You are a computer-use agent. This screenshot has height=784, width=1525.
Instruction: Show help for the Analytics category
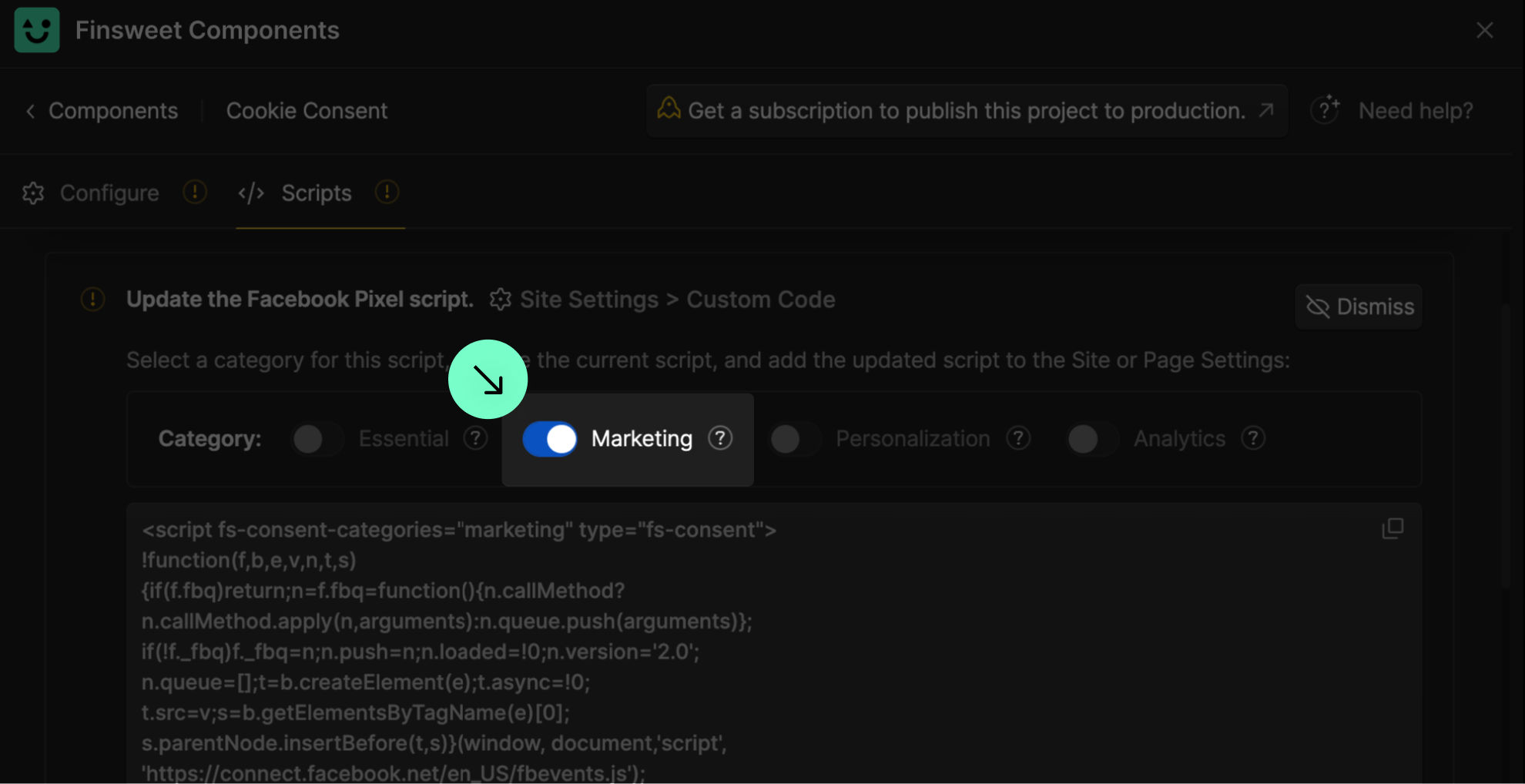pos(1253,438)
